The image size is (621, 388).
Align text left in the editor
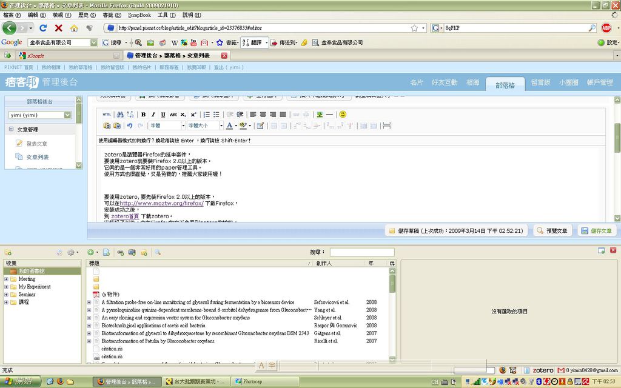click(x=253, y=115)
